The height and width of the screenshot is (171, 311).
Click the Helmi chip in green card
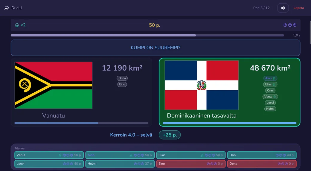coord(270,109)
